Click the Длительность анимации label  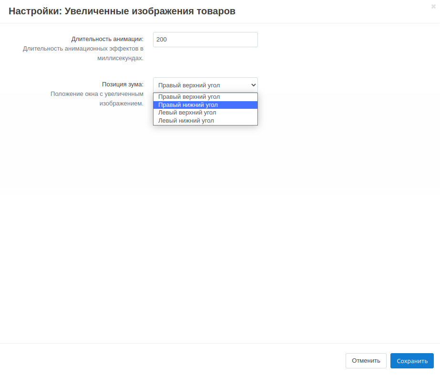click(x=107, y=39)
